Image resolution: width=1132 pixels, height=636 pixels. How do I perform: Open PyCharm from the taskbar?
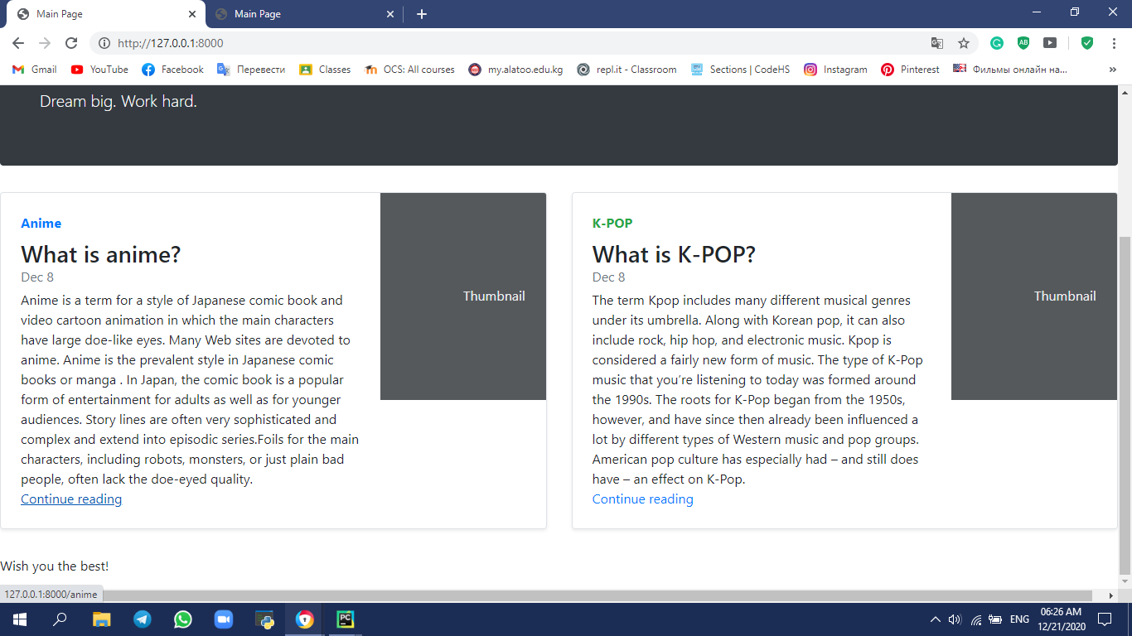(344, 619)
